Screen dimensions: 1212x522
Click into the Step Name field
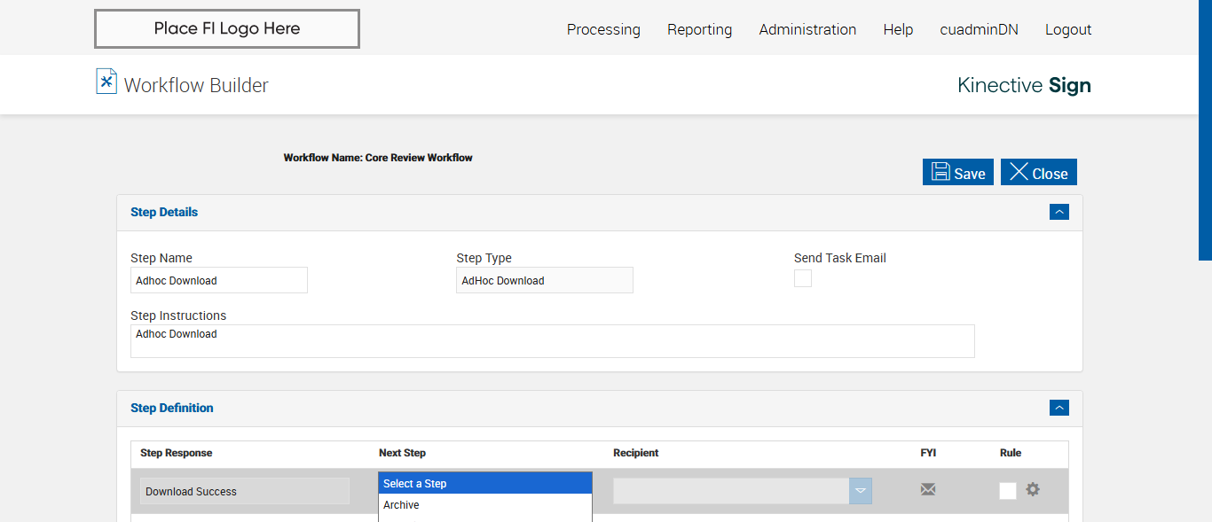[218, 281]
